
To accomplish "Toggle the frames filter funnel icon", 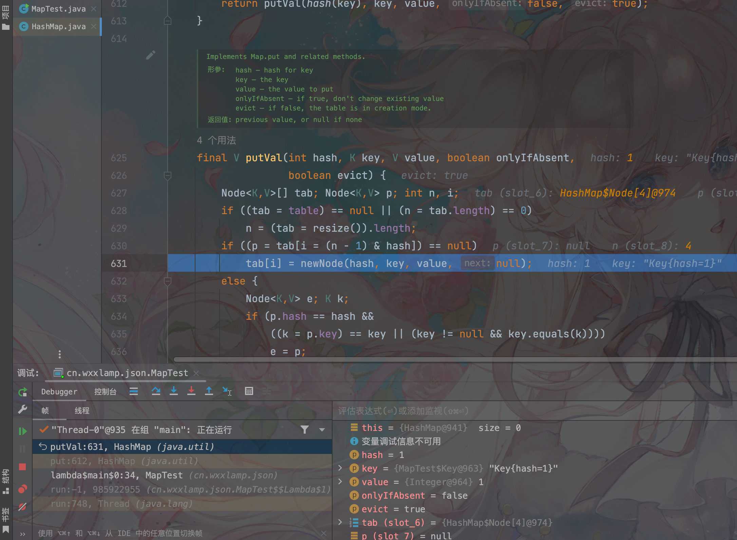I will click(x=304, y=430).
